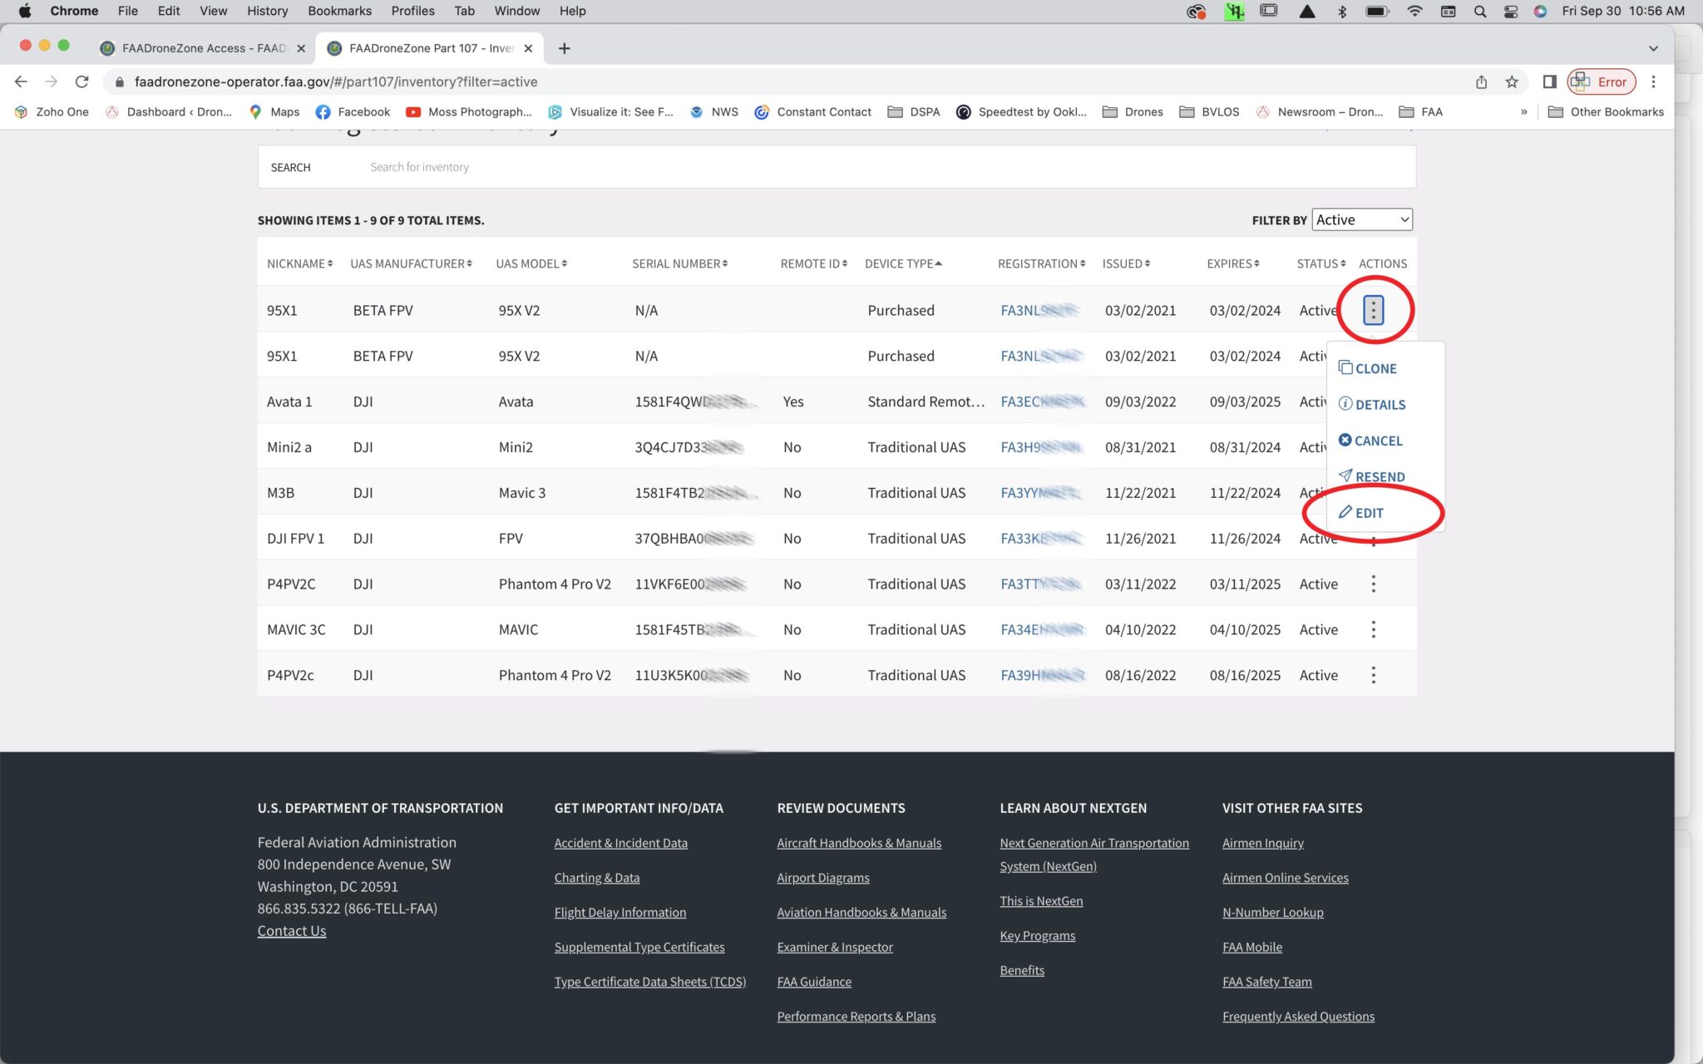Image resolution: width=1703 pixels, height=1064 pixels.
Task: Choose Edit from the actions menu
Action: tap(1360, 513)
